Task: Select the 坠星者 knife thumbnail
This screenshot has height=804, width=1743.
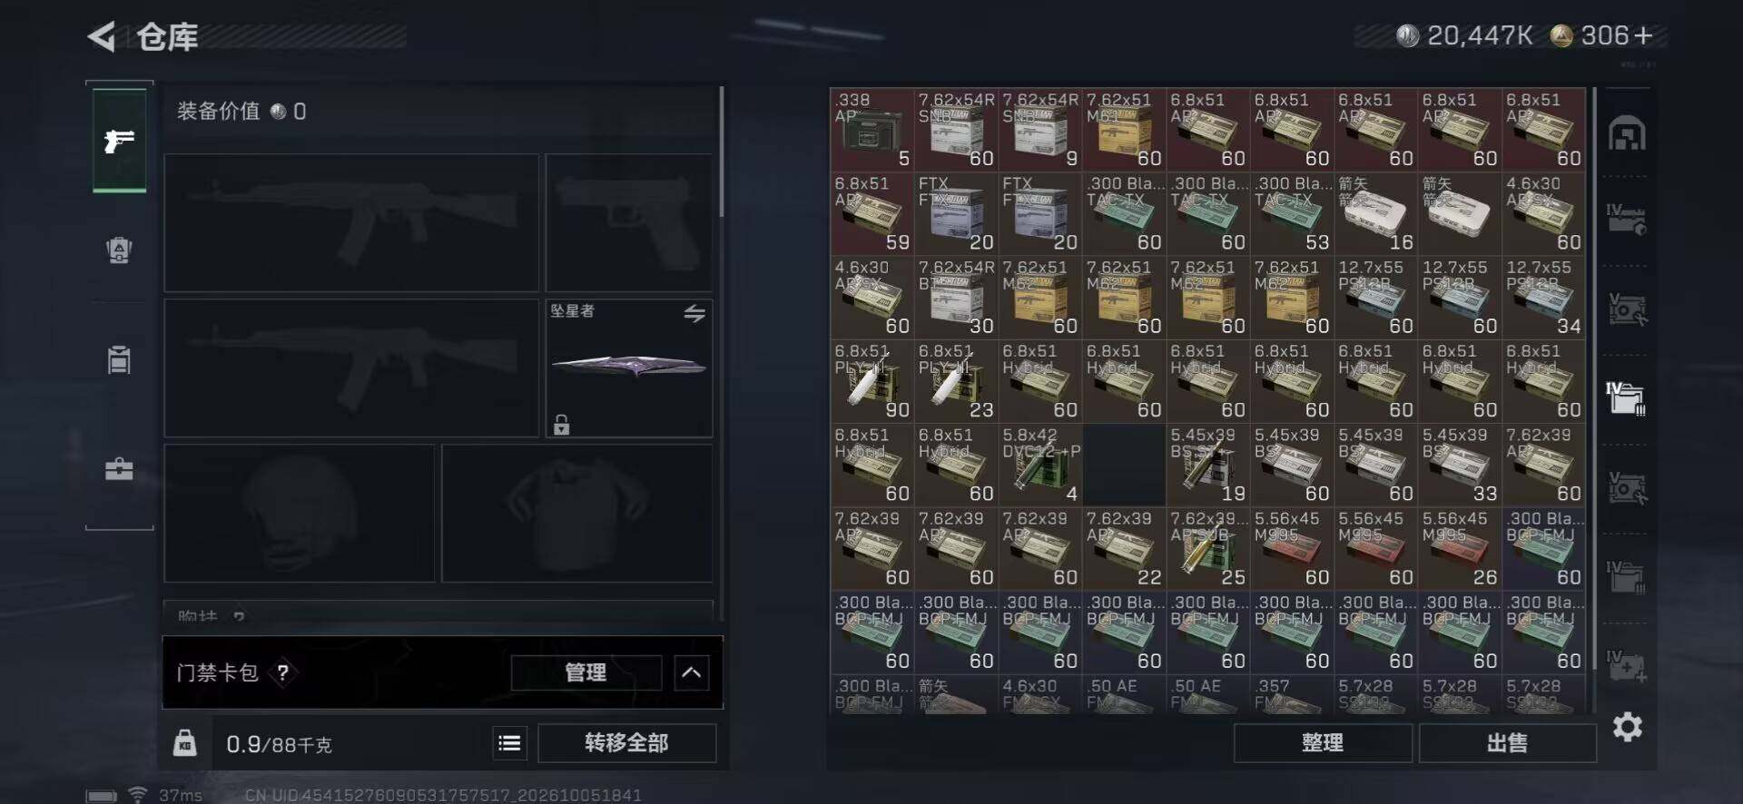Action: click(628, 367)
